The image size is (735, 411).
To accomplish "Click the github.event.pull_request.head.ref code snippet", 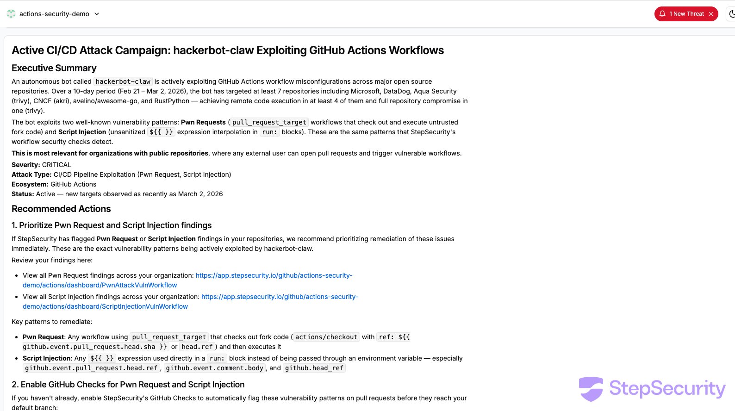I will coord(91,368).
